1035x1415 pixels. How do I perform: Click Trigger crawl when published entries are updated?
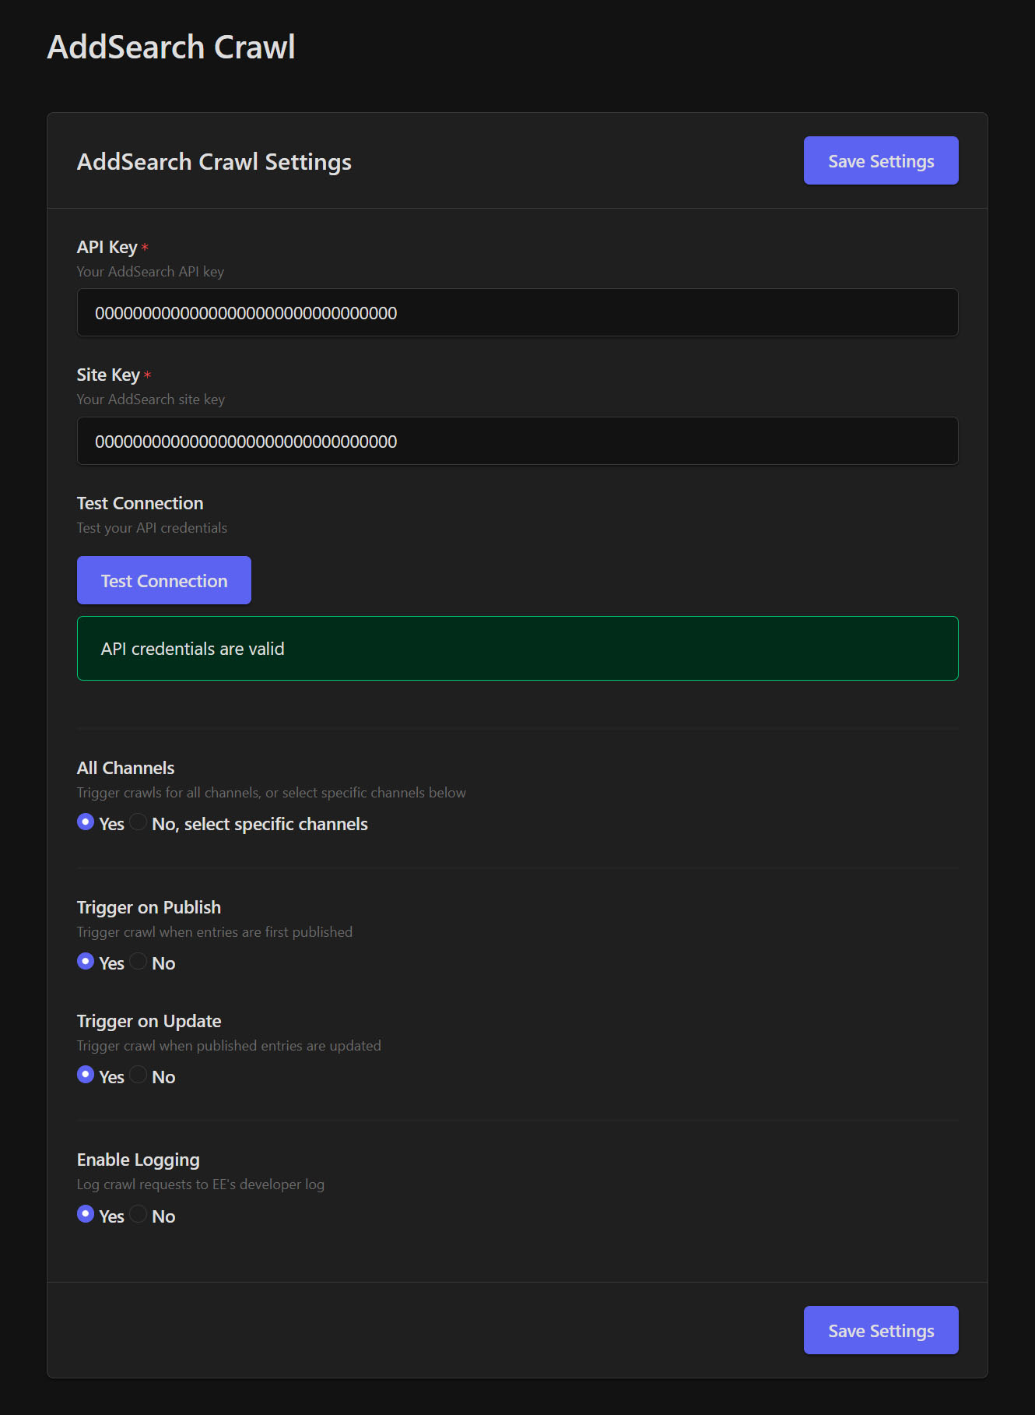click(x=229, y=1046)
